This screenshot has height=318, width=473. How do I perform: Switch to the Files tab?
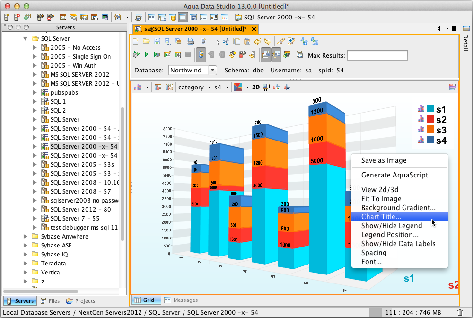pyautogui.click(x=50, y=301)
